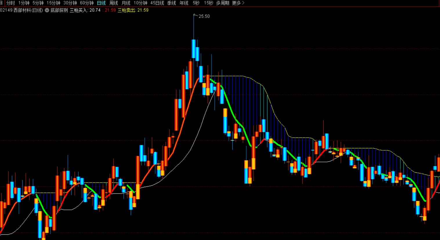Switch to 月线 monthly chart
The width and height of the screenshot is (440, 240).
(126, 3)
